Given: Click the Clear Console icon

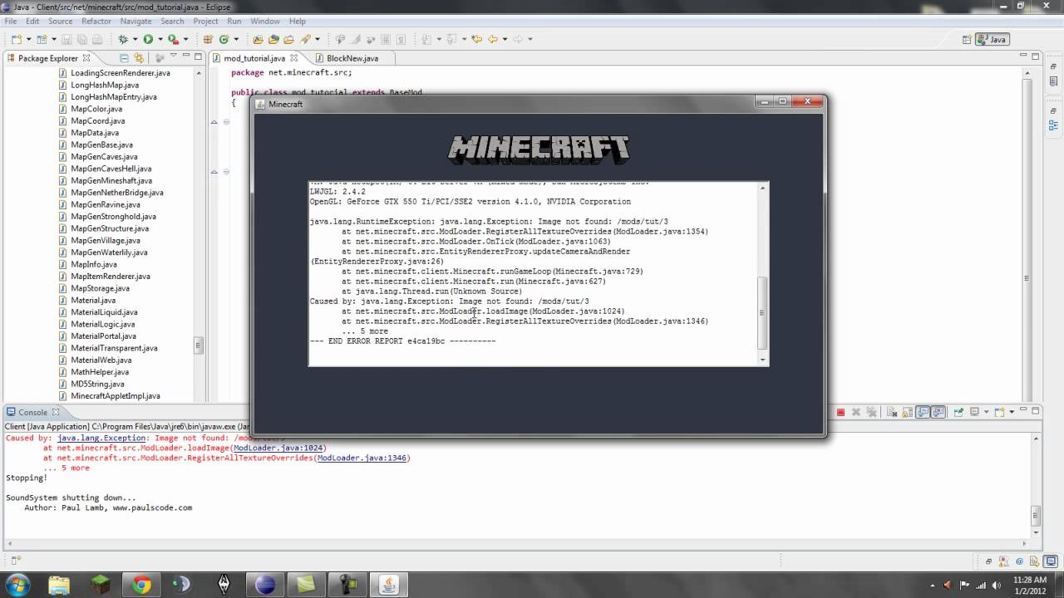Looking at the screenshot, I should coord(891,412).
